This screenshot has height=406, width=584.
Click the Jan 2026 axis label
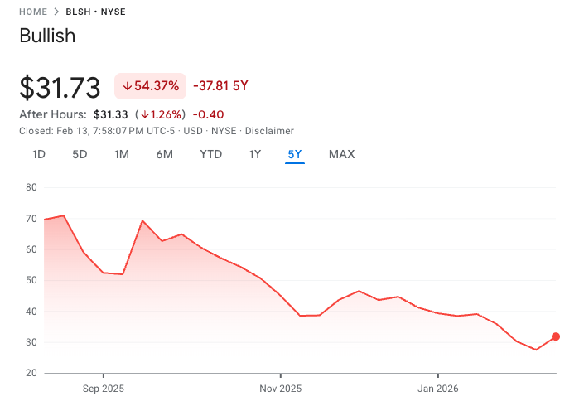(438, 389)
